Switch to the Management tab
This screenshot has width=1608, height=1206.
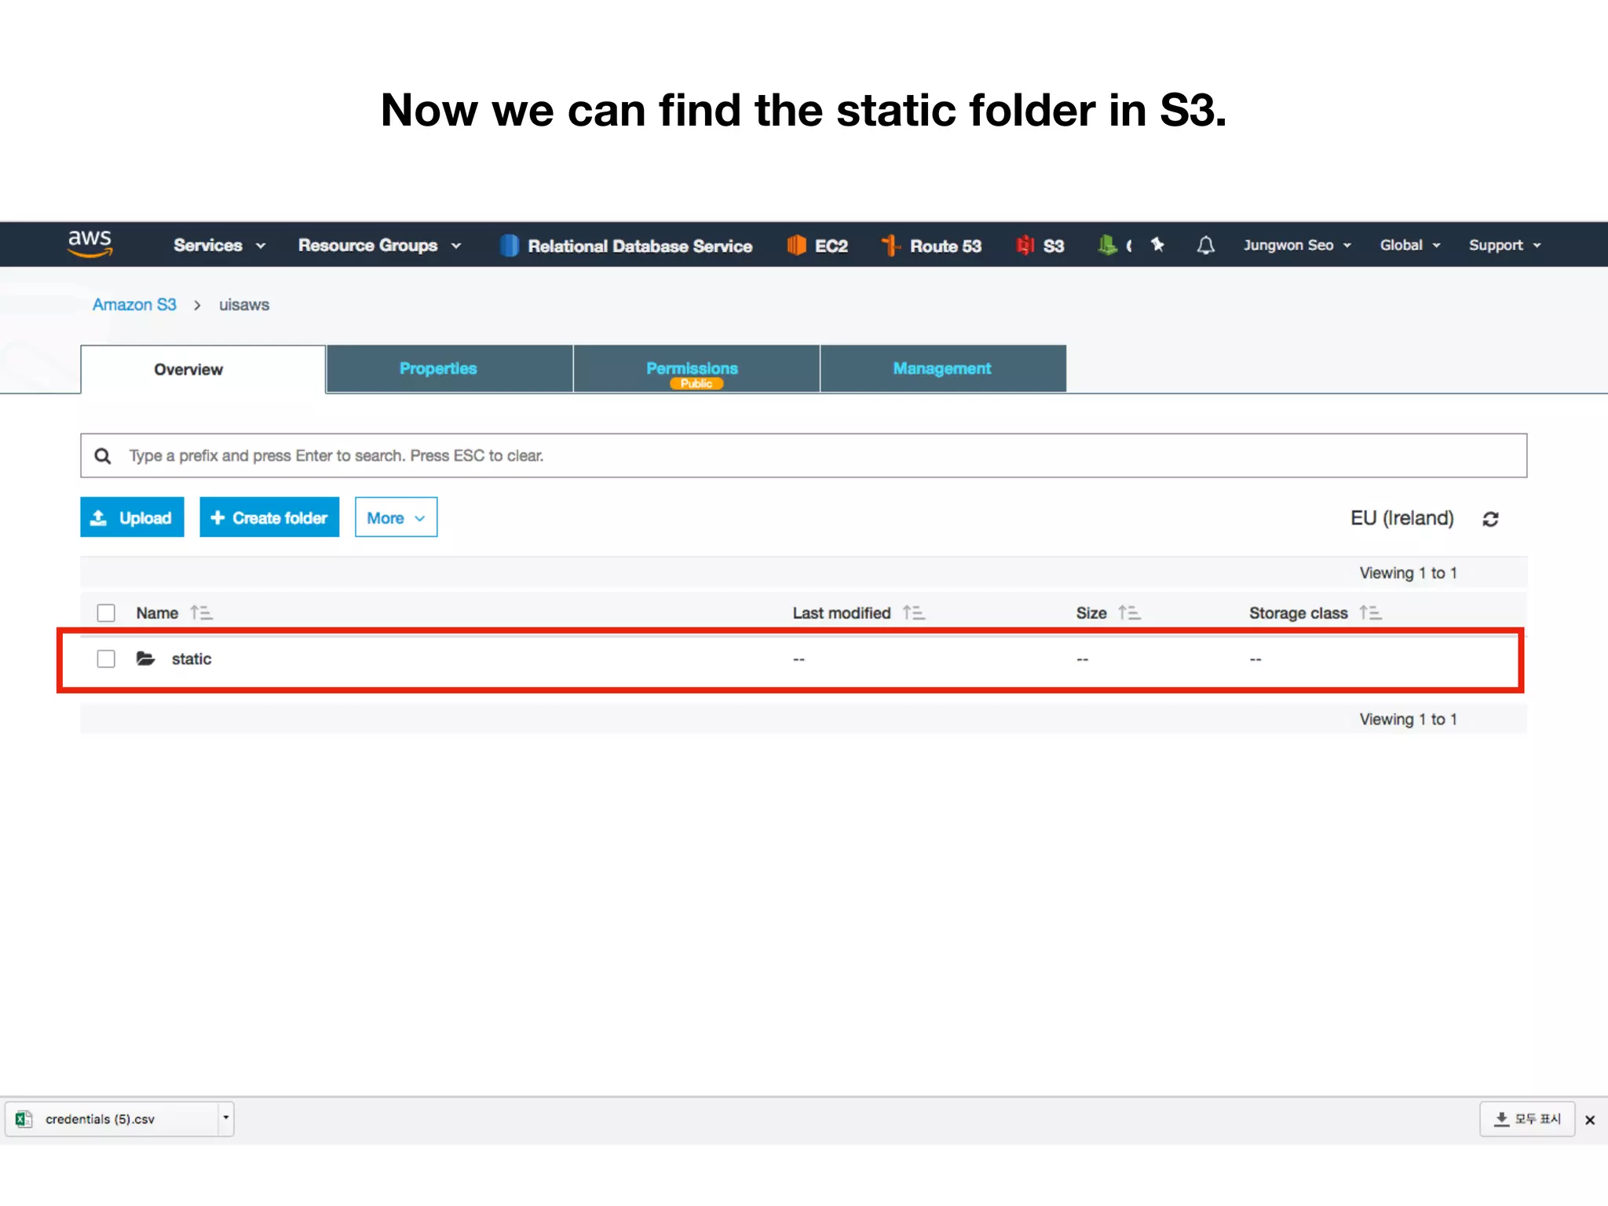point(943,368)
